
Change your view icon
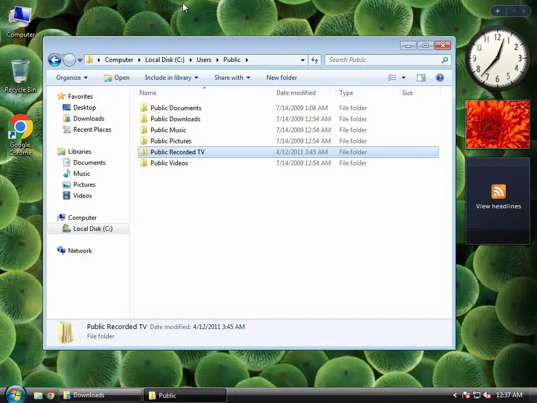tap(392, 78)
